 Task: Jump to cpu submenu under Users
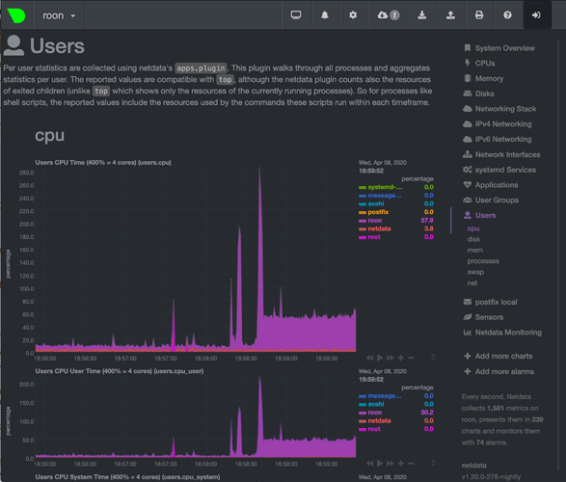473,228
